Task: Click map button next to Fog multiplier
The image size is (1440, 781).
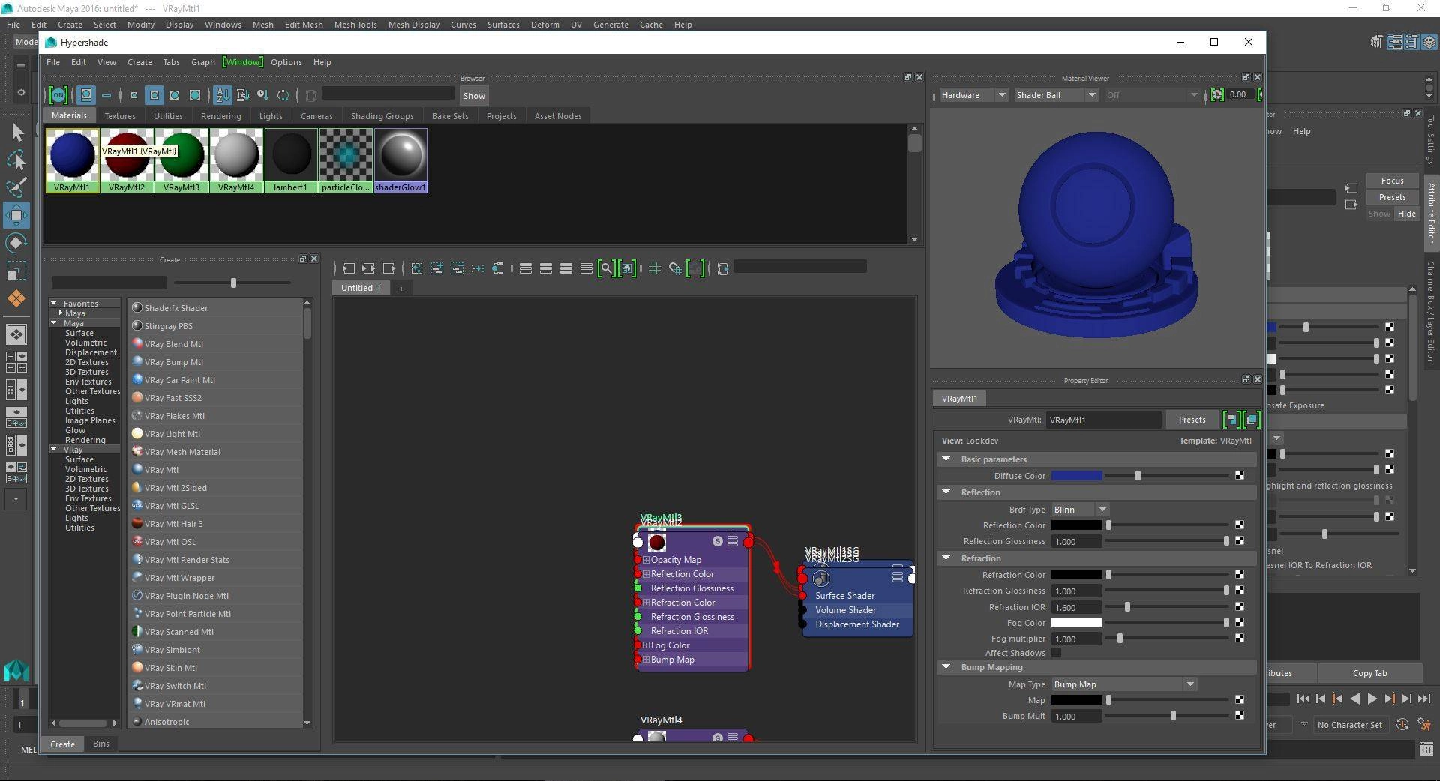Action: 1240,639
